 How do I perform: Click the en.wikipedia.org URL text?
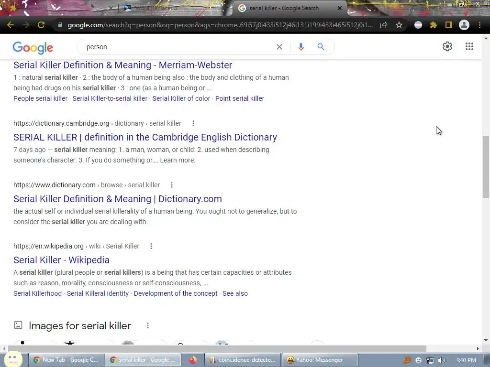pos(48,246)
